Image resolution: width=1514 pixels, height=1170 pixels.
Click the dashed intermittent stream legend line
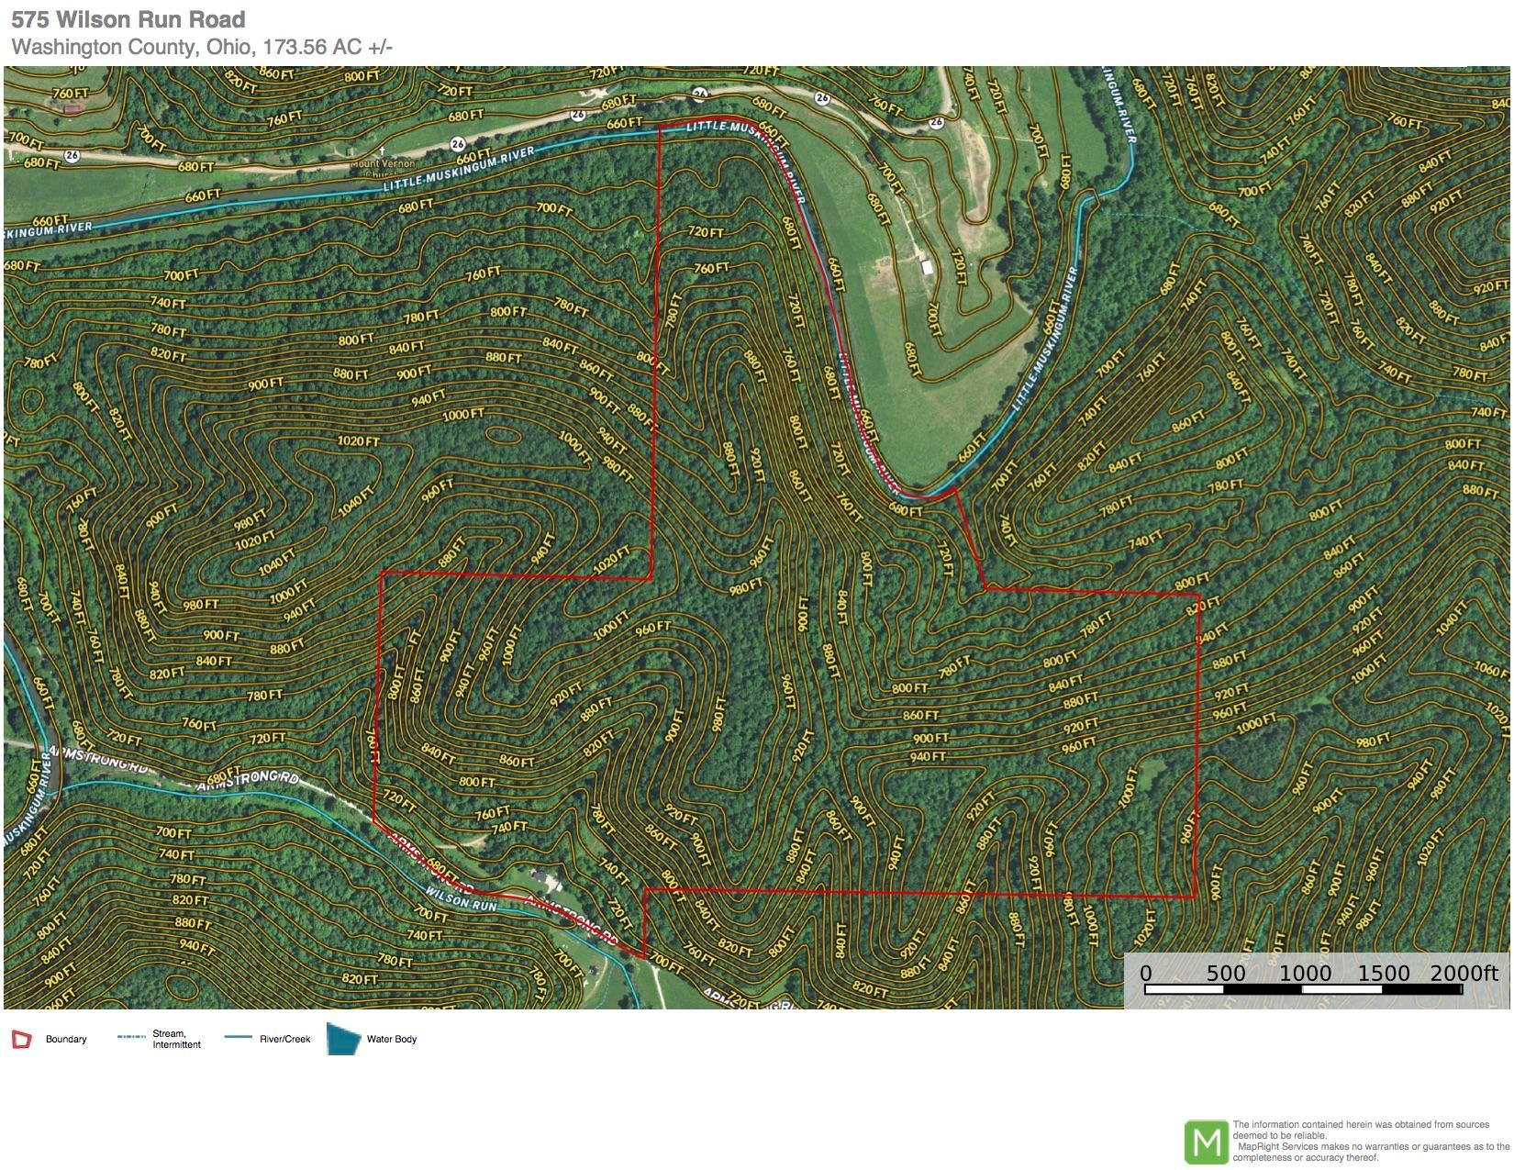pyautogui.click(x=131, y=1038)
